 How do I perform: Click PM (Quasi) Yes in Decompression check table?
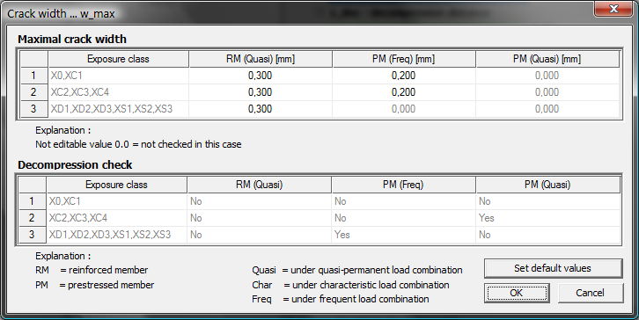click(547, 218)
